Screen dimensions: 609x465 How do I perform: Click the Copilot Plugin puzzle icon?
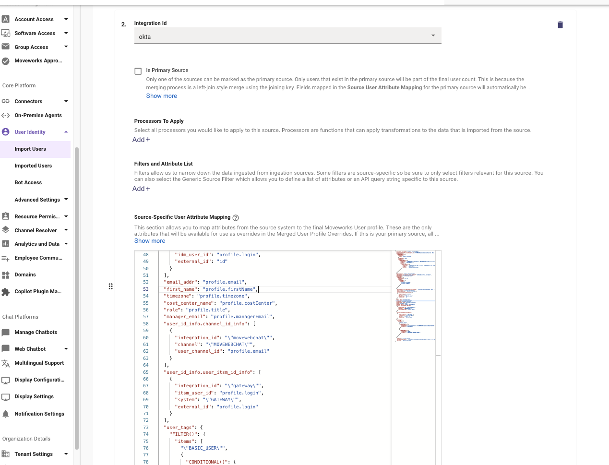click(x=6, y=292)
